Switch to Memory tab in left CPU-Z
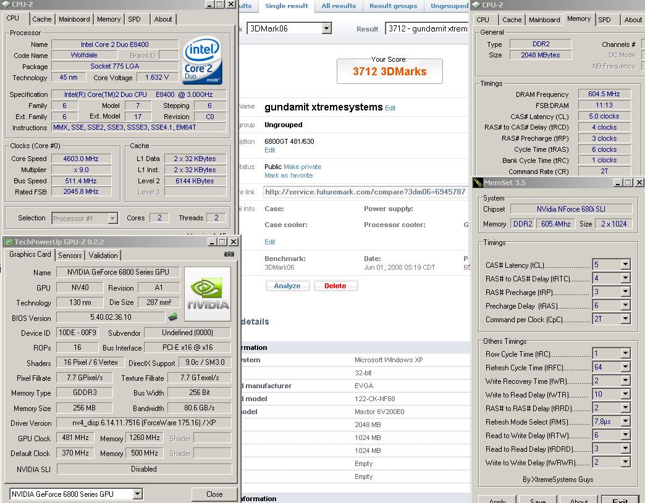This screenshot has width=645, height=503. pyautogui.click(x=109, y=19)
